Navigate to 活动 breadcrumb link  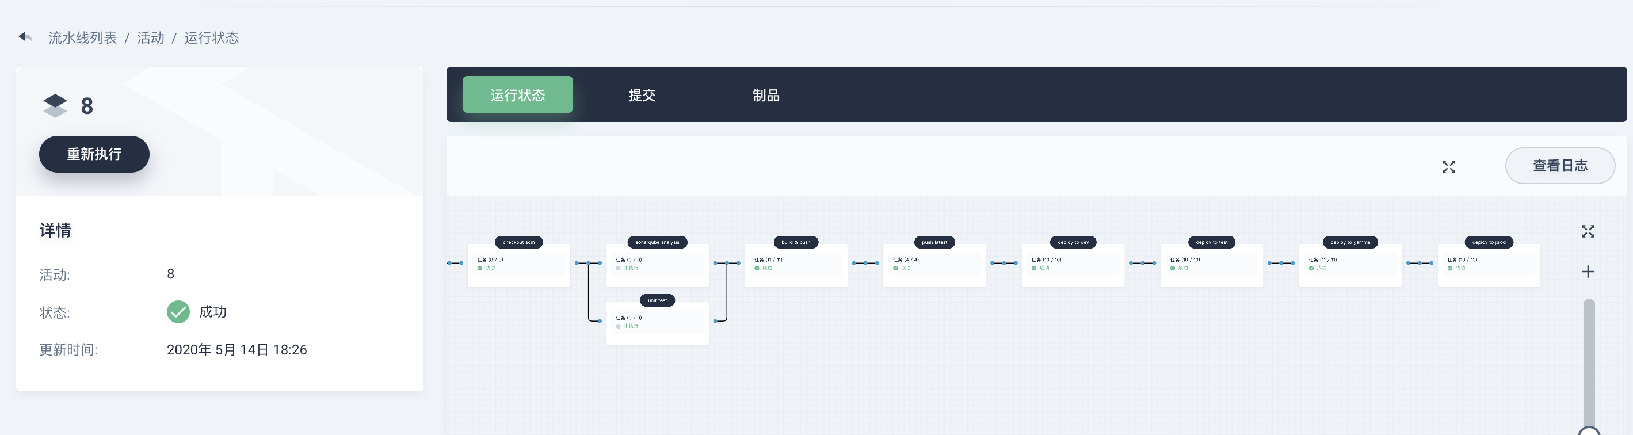click(151, 38)
